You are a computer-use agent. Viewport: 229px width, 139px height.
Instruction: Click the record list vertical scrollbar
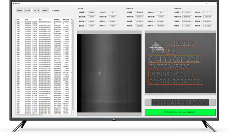(73, 65)
